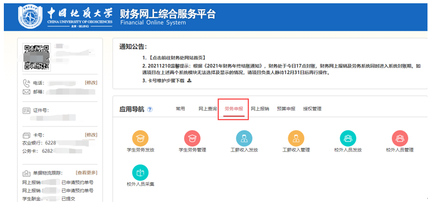The width and height of the screenshot is (428, 208).
Task: Click the ID card icon beside 证件号
Action: coord(26,111)
